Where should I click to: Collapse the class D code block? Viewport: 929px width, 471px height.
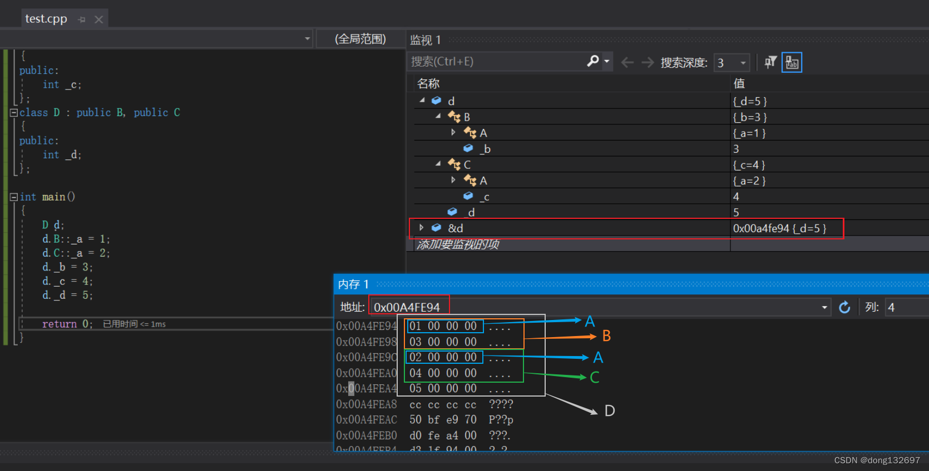click(14, 113)
